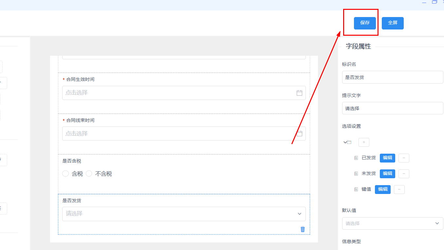Focus the 标识名 input field
444x250 pixels.
[x=393, y=77]
